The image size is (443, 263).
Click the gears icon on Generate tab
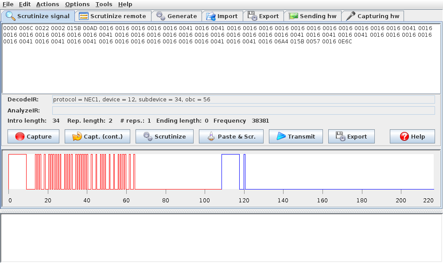(x=161, y=16)
